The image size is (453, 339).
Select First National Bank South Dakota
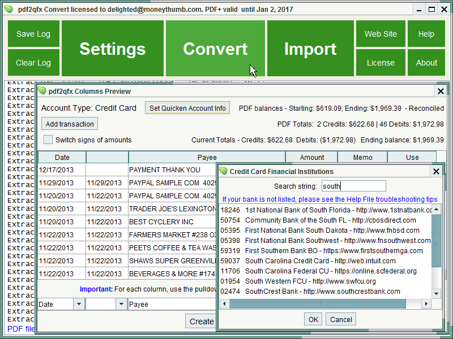[x=326, y=231]
